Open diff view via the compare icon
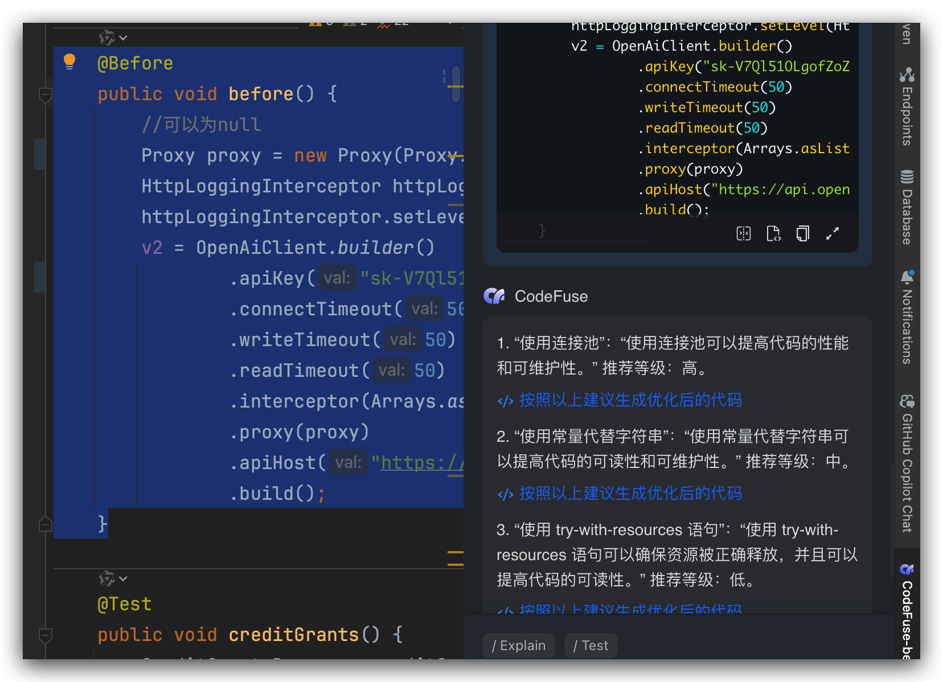This screenshot has width=943, height=682. click(743, 233)
